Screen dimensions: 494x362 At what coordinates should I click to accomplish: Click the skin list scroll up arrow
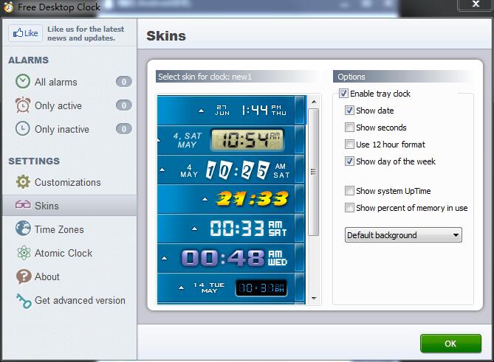click(x=314, y=100)
